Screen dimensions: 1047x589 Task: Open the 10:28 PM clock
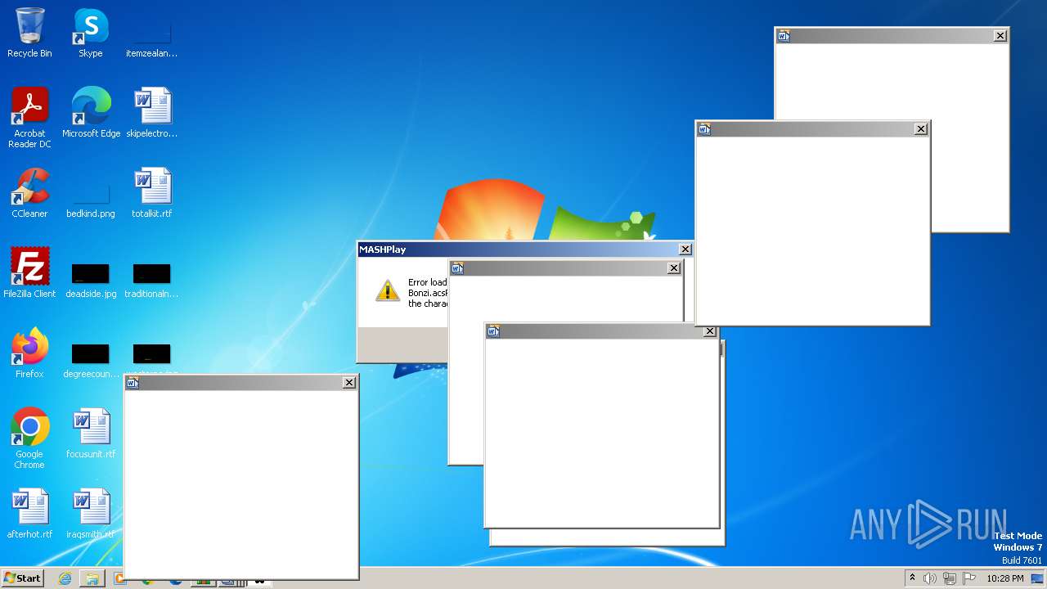point(1004,578)
